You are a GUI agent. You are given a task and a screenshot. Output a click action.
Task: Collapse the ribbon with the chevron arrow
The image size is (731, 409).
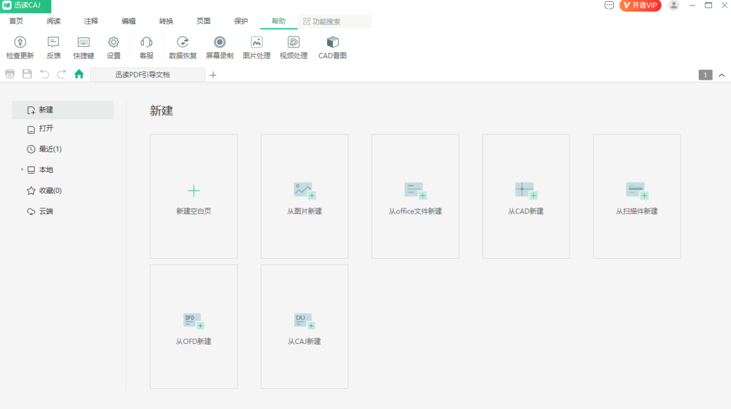[722, 75]
